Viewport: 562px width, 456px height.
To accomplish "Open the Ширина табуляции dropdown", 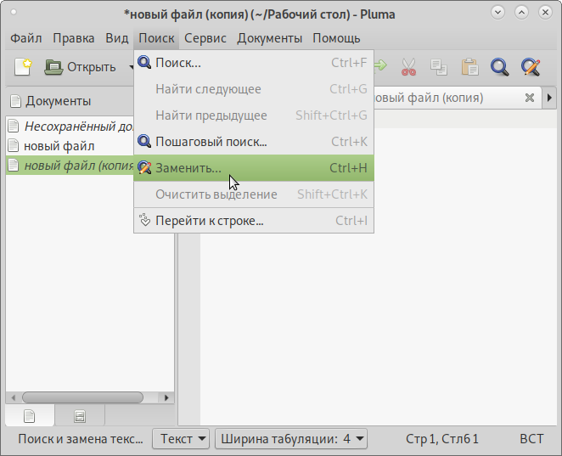I will [x=291, y=439].
